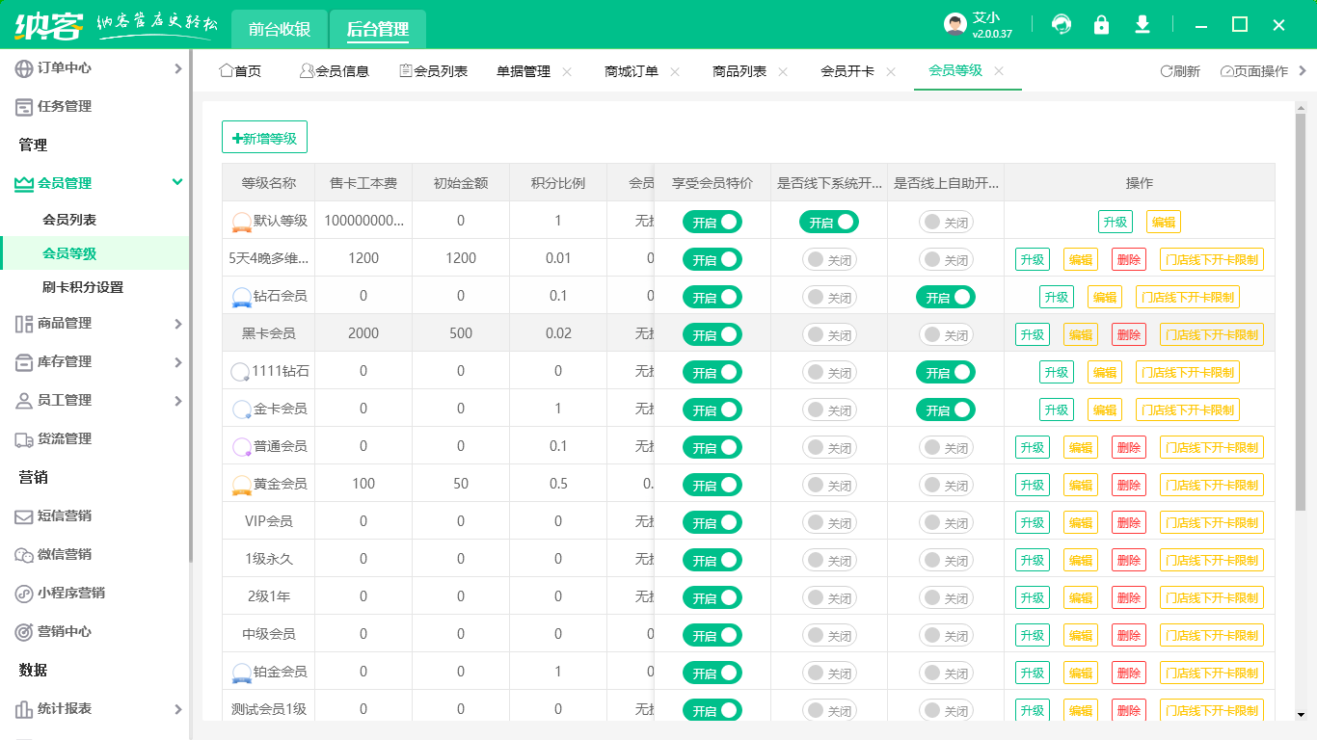
Task: Disable online self-service card opening for 钻石会员
Action: click(x=946, y=297)
